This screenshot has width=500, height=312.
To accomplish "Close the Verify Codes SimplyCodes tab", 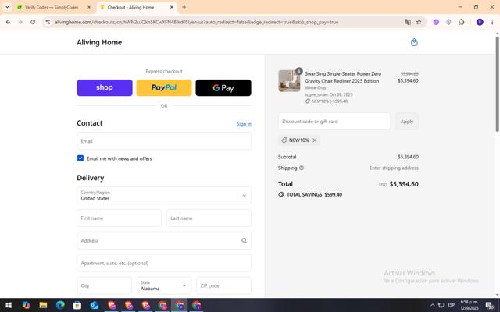I will [x=89, y=7].
